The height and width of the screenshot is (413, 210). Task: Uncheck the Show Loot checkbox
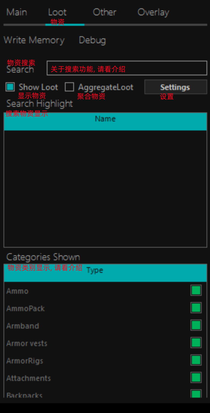coord(10,87)
